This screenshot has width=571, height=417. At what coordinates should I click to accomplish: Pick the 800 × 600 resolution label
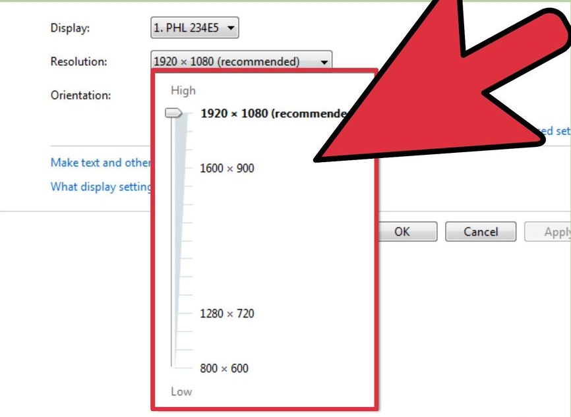(x=224, y=368)
